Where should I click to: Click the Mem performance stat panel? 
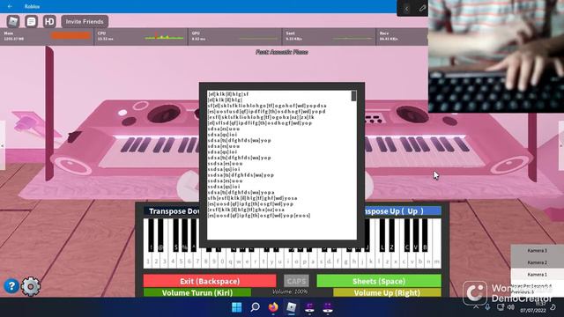coord(47,36)
